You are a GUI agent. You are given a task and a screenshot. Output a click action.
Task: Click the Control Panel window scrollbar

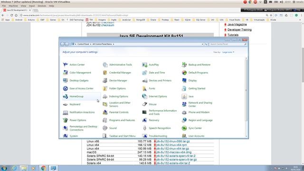click(x=246, y=90)
